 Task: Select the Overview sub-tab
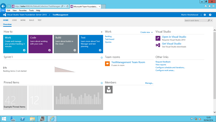[x=7, y=24]
